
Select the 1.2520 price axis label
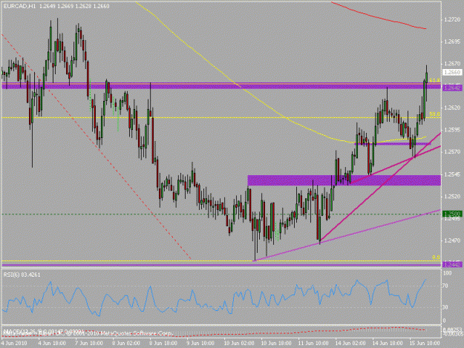pyautogui.click(x=452, y=197)
